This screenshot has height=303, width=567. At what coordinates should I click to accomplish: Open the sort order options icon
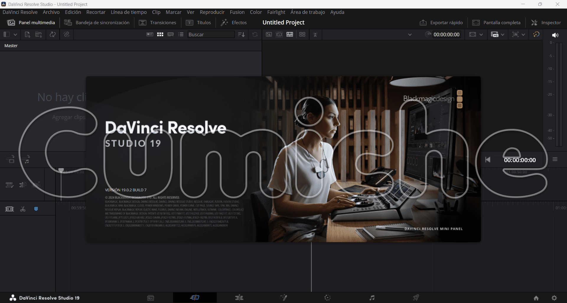click(241, 34)
